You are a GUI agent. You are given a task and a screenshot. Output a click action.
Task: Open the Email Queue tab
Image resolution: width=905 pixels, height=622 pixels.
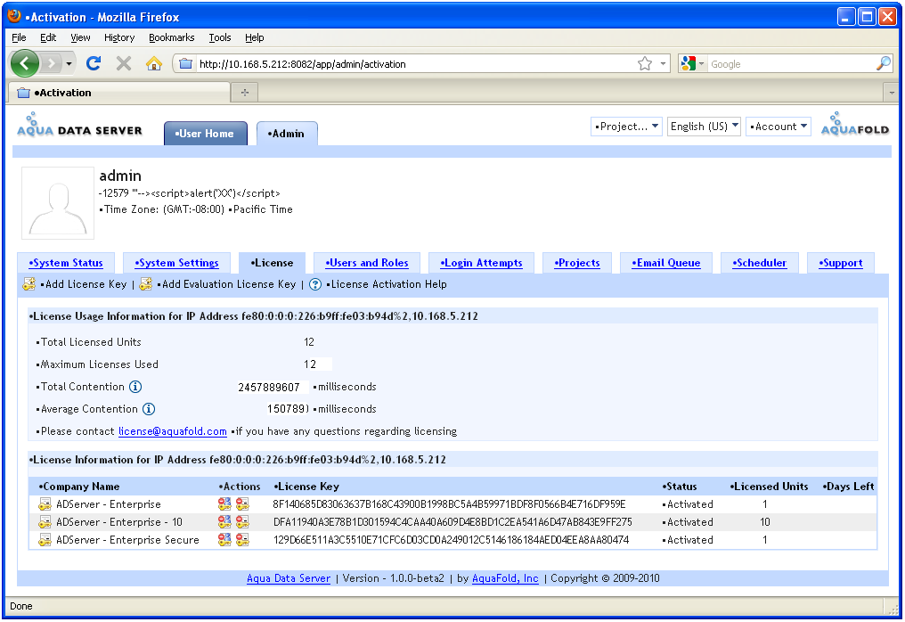[666, 263]
